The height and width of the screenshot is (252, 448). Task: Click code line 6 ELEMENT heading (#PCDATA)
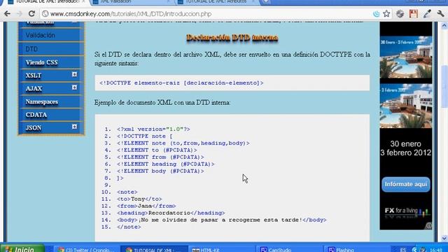pos(166,164)
